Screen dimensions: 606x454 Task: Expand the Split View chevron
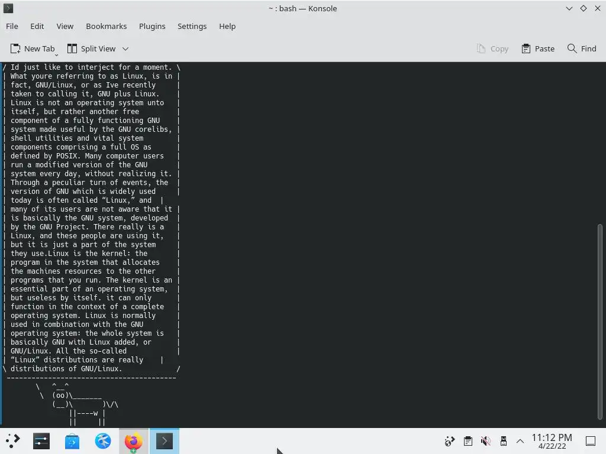pos(125,49)
